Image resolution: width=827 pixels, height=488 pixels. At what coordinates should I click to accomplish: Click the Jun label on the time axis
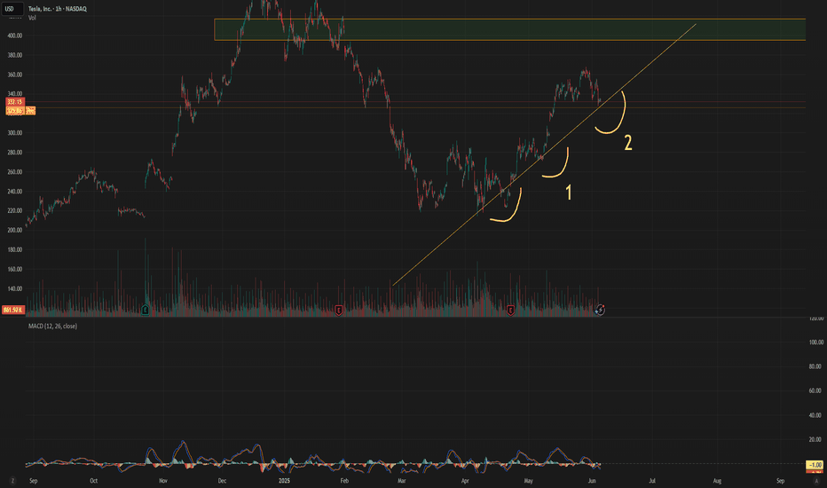point(592,481)
